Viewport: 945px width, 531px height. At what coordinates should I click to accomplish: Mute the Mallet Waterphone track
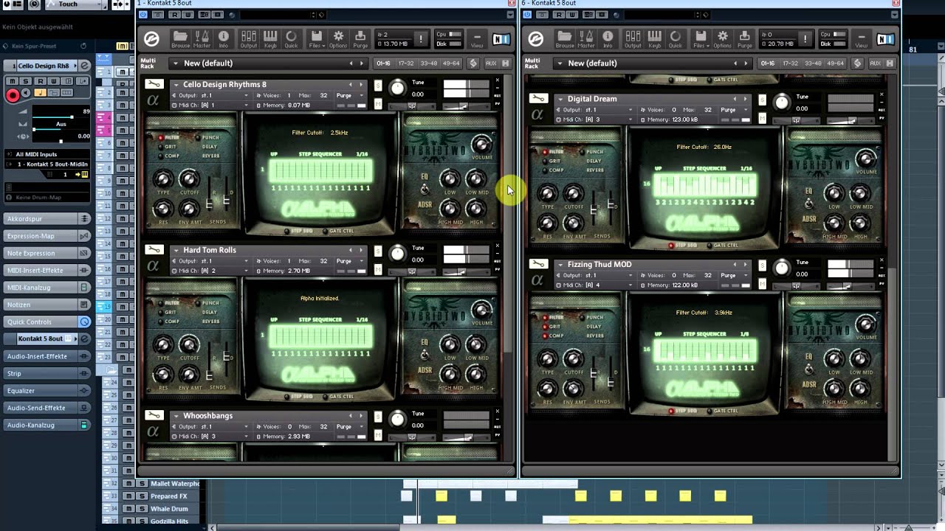[x=129, y=484]
